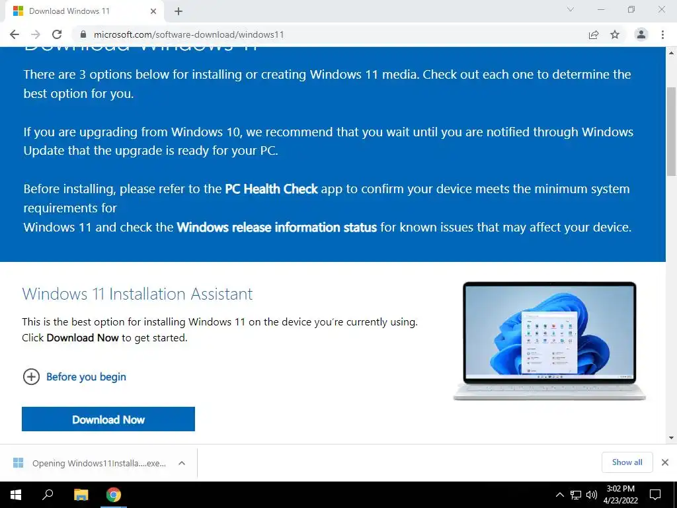The height and width of the screenshot is (508, 677).
Task: Click the scrollbar up arrow
Action: click(671, 53)
